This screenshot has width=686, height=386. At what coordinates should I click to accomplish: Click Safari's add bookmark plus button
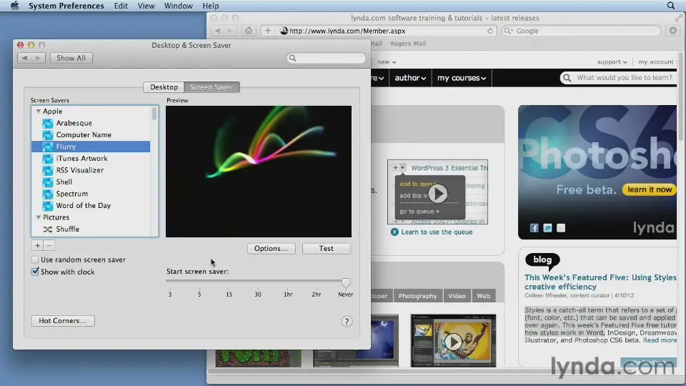pyautogui.click(x=268, y=31)
